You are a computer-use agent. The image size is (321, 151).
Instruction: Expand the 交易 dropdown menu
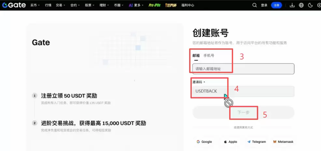61,5
